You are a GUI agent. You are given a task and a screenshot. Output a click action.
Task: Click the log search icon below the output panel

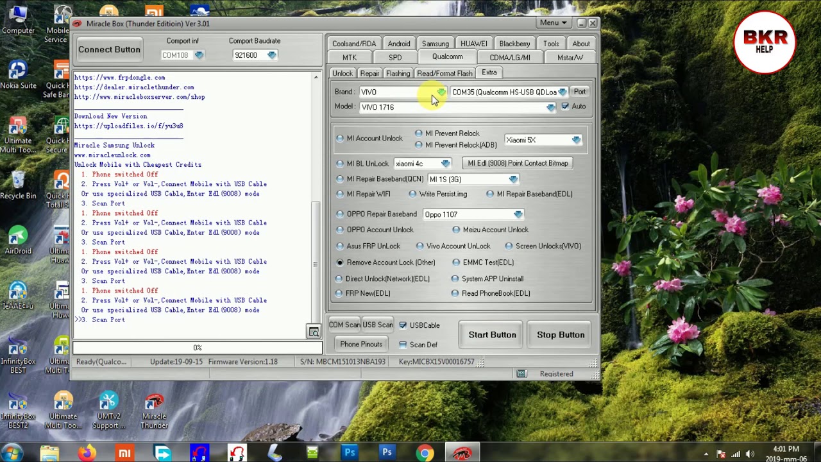click(x=314, y=332)
